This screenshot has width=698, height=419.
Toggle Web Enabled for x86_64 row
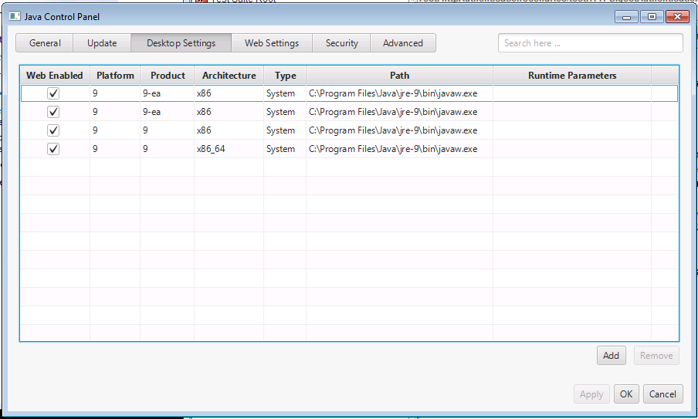[x=53, y=149]
